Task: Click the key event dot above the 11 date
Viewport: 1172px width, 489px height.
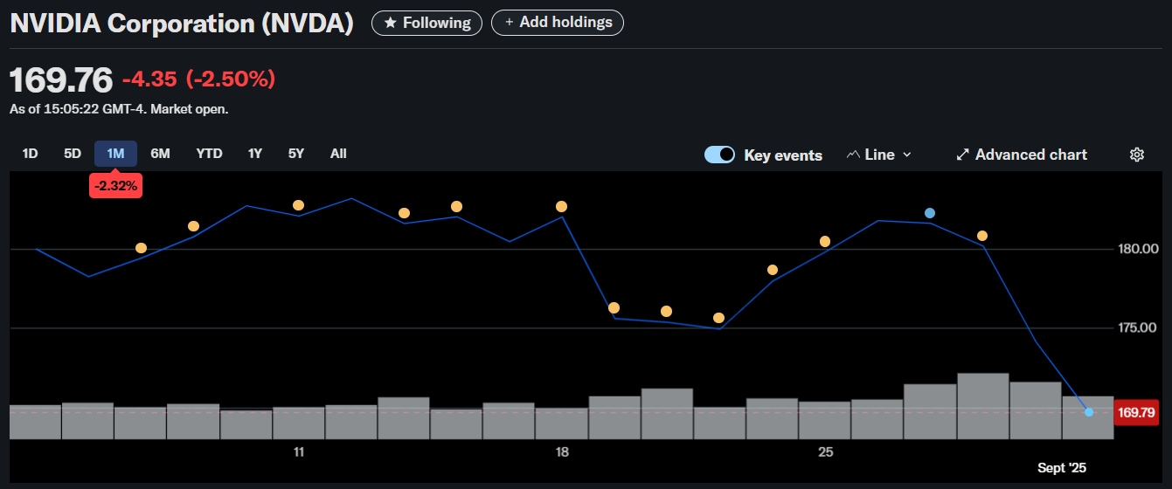Action: coord(298,205)
